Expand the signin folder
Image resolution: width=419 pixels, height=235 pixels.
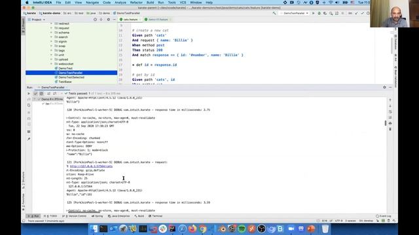[51, 41]
